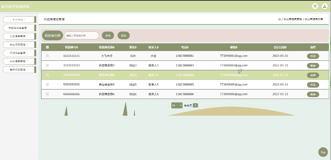Click 查看 button for 大飞米行 row

[313, 56]
